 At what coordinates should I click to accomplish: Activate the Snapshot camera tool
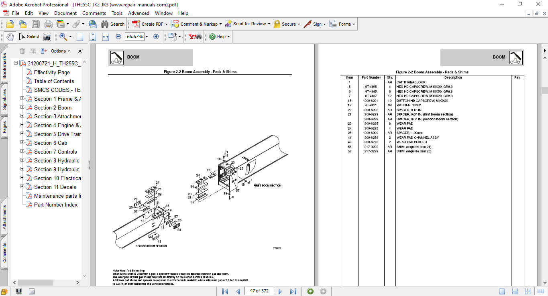tap(47, 36)
